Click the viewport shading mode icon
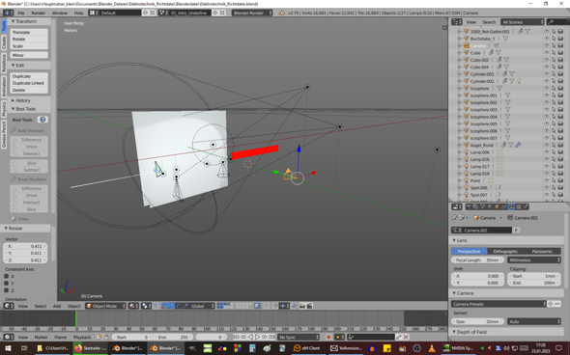This screenshot has width=570, height=355. click(133, 306)
